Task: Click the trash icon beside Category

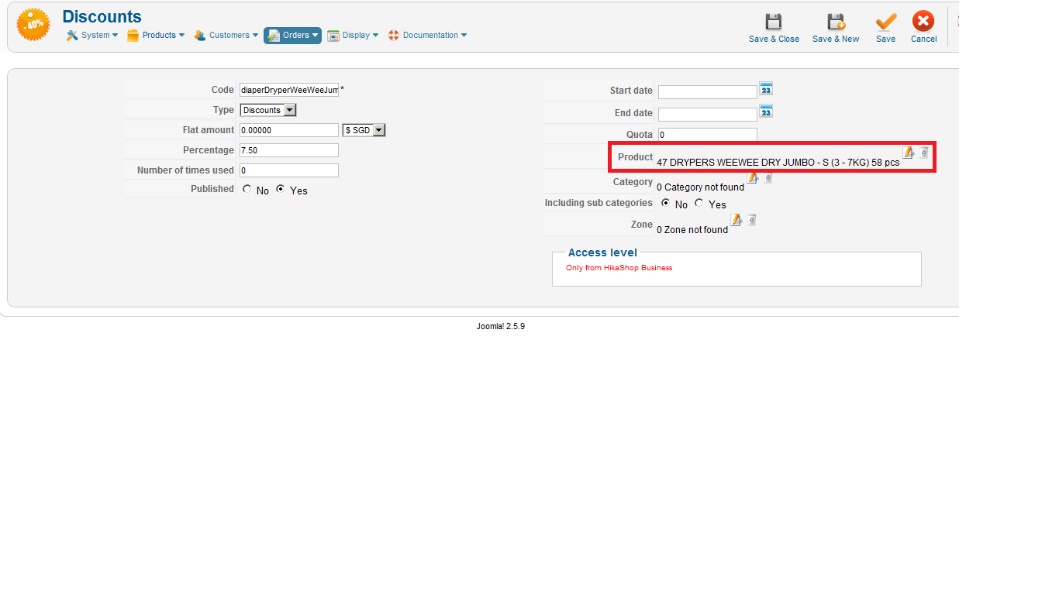Action: (x=768, y=178)
